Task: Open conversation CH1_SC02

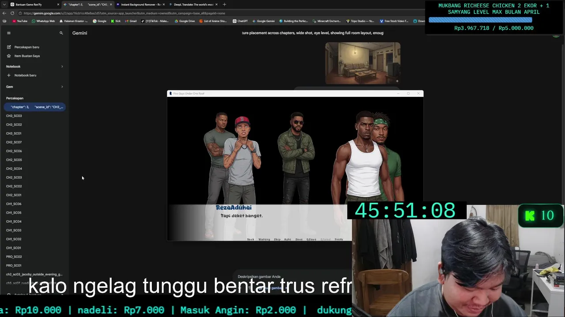Action: 14,239
